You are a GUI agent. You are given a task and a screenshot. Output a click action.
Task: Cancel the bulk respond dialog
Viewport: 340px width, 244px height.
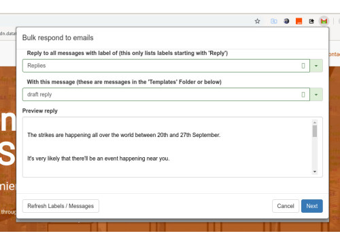(286, 206)
